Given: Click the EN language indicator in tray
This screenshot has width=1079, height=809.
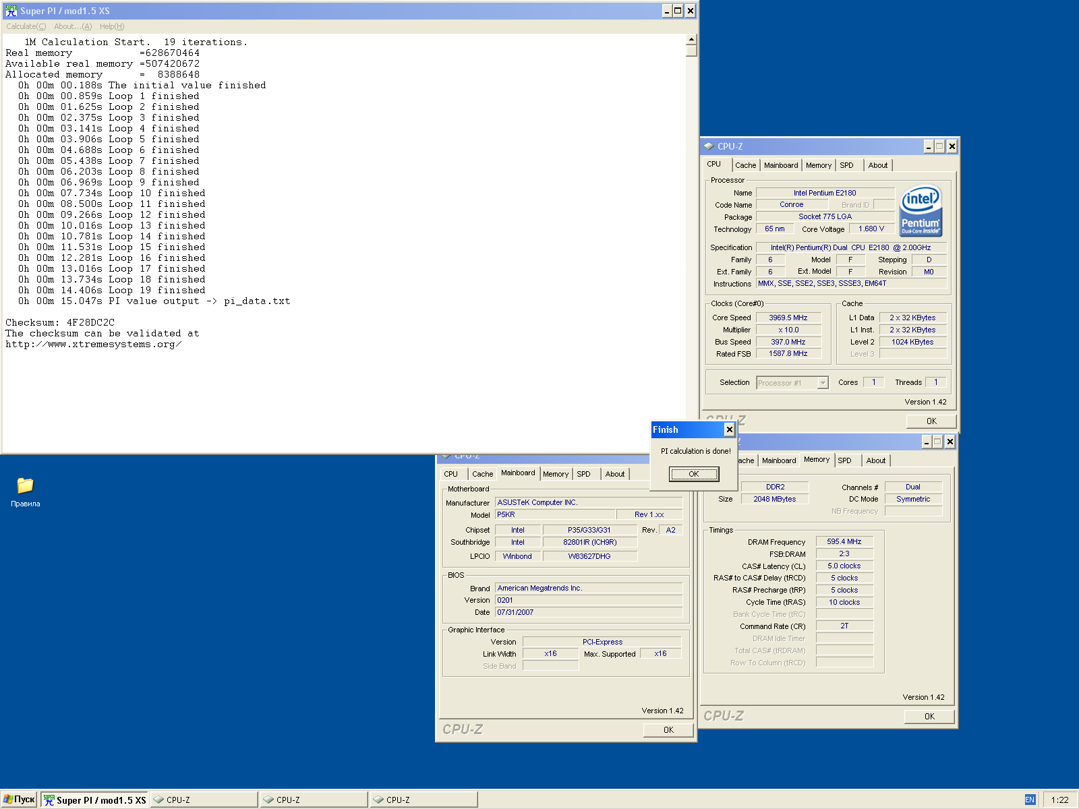Looking at the screenshot, I should [x=1029, y=800].
